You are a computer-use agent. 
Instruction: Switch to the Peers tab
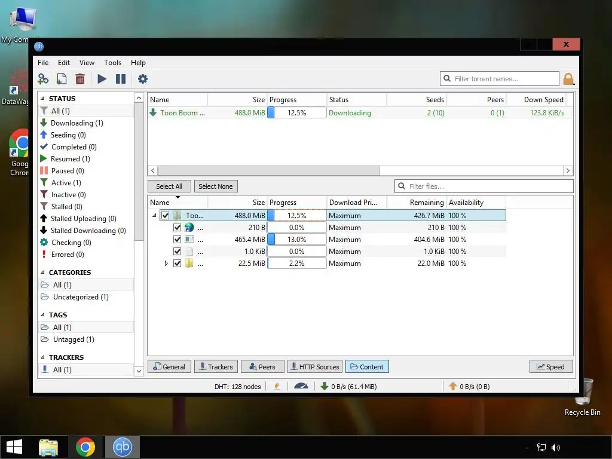[x=263, y=366]
